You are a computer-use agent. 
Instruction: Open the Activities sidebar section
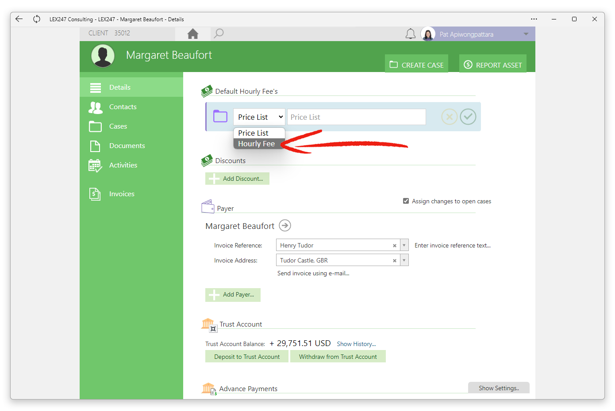(x=131, y=165)
